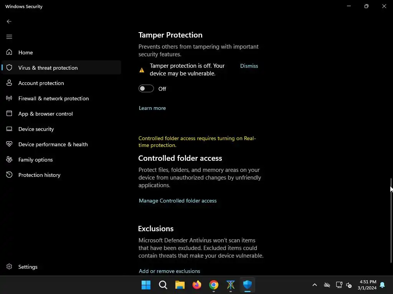Click the muted volume tray icon
This screenshot has width=393, height=294.
[x=348, y=285]
